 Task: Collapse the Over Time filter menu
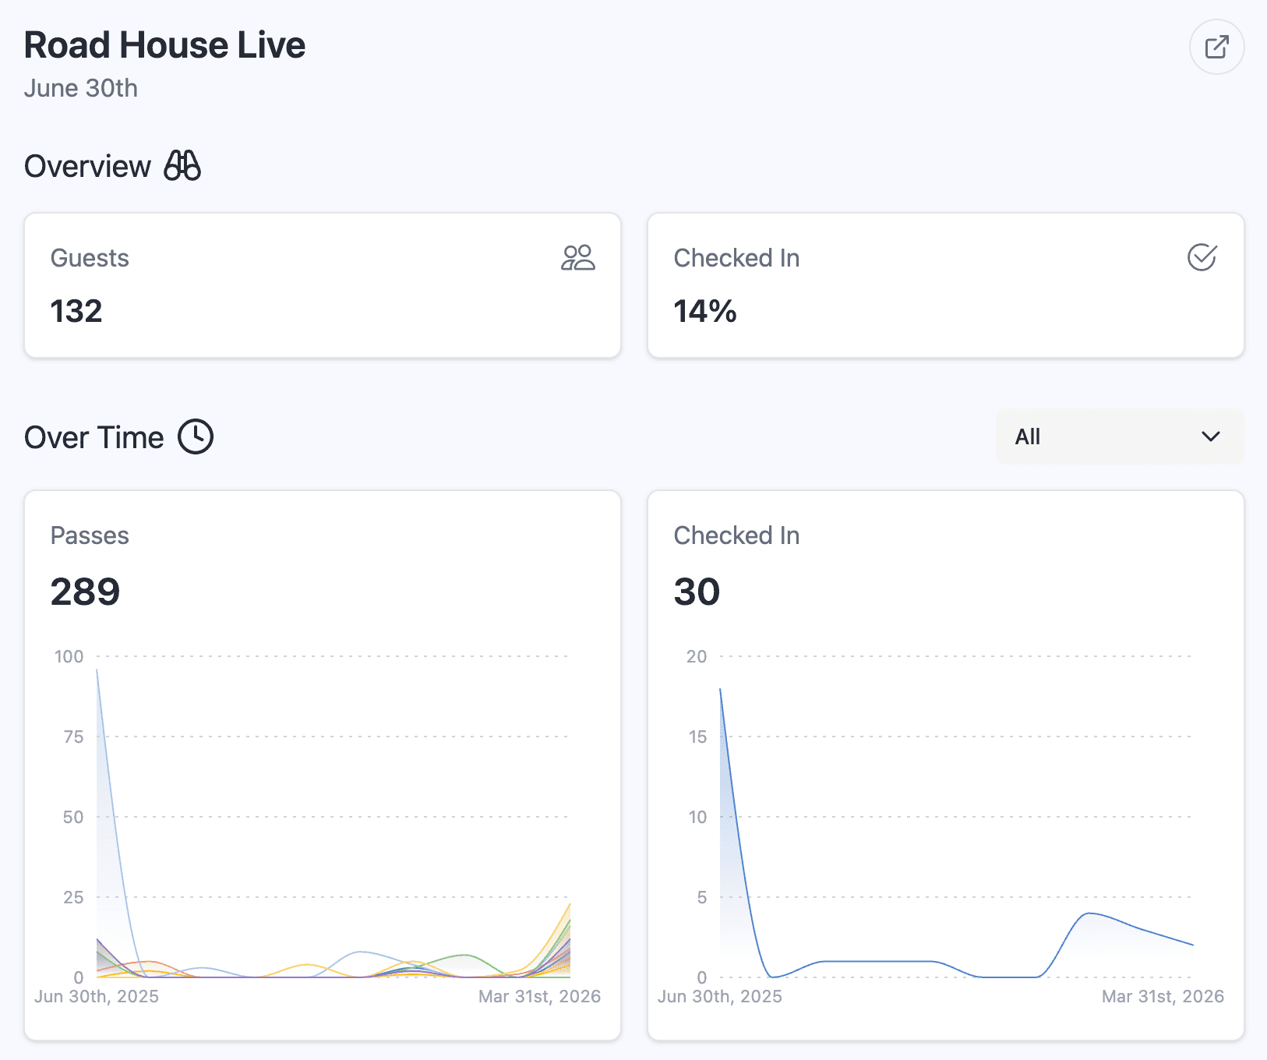pyautogui.click(x=1119, y=437)
